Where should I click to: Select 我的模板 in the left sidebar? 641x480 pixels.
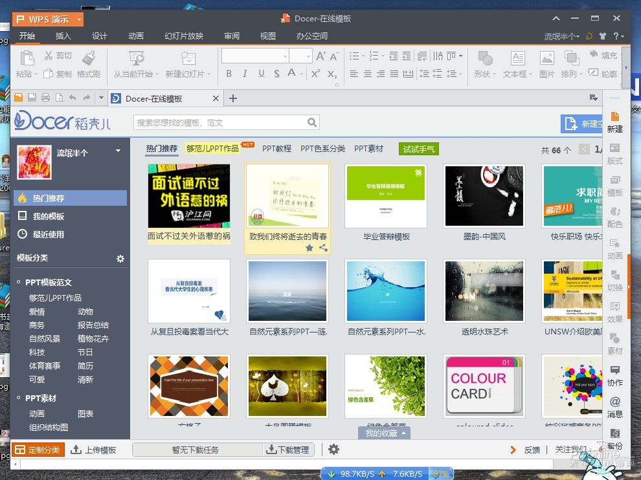pos(49,216)
